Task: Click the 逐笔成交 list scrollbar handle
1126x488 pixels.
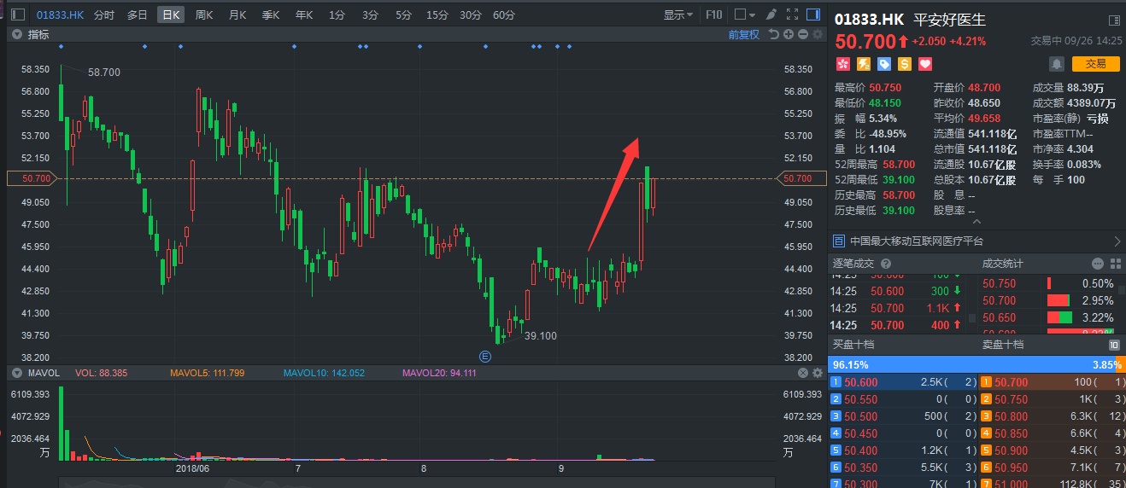Action: [x=971, y=317]
